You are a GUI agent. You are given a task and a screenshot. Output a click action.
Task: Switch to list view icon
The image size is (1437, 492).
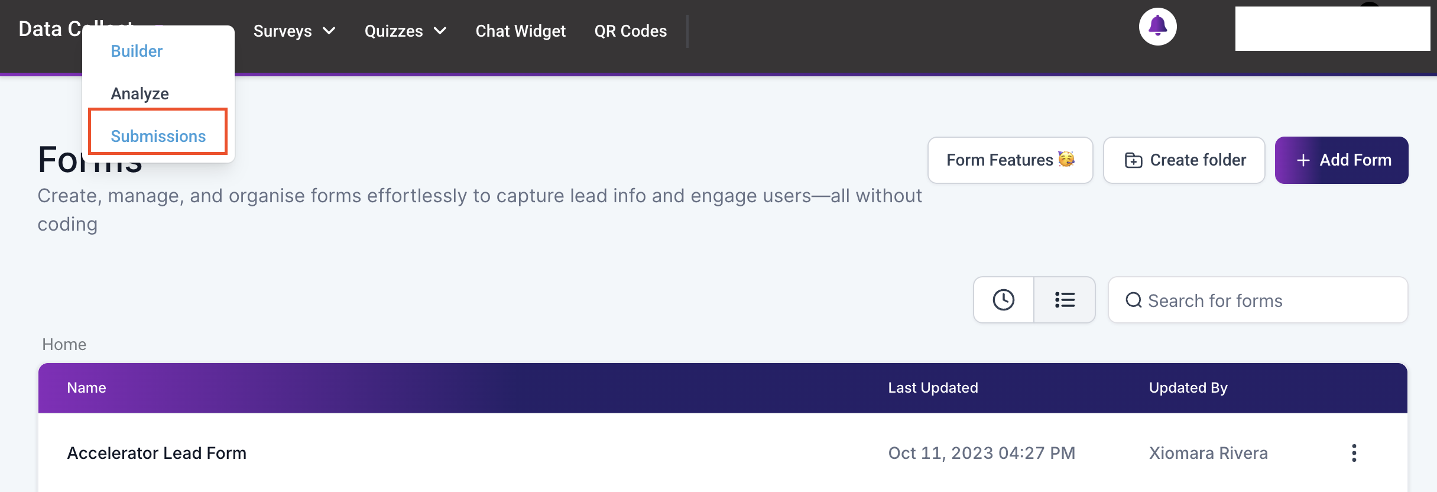click(1065, 300)
